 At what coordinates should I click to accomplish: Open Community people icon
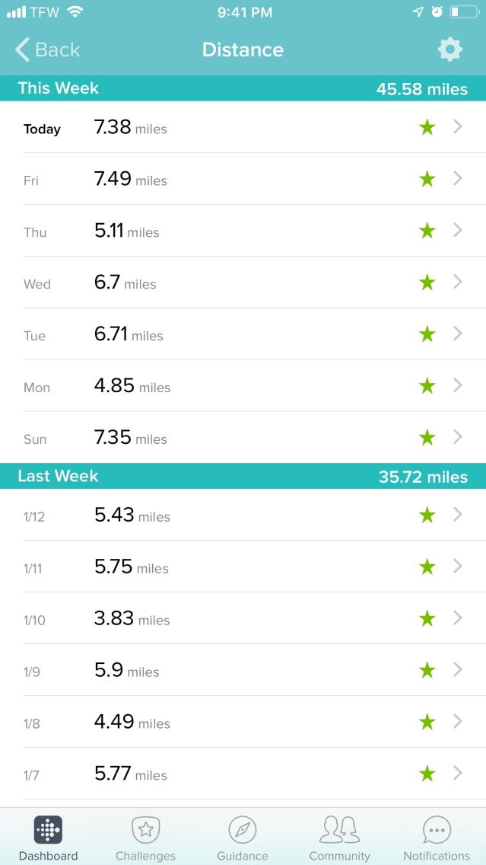point(339,830)
